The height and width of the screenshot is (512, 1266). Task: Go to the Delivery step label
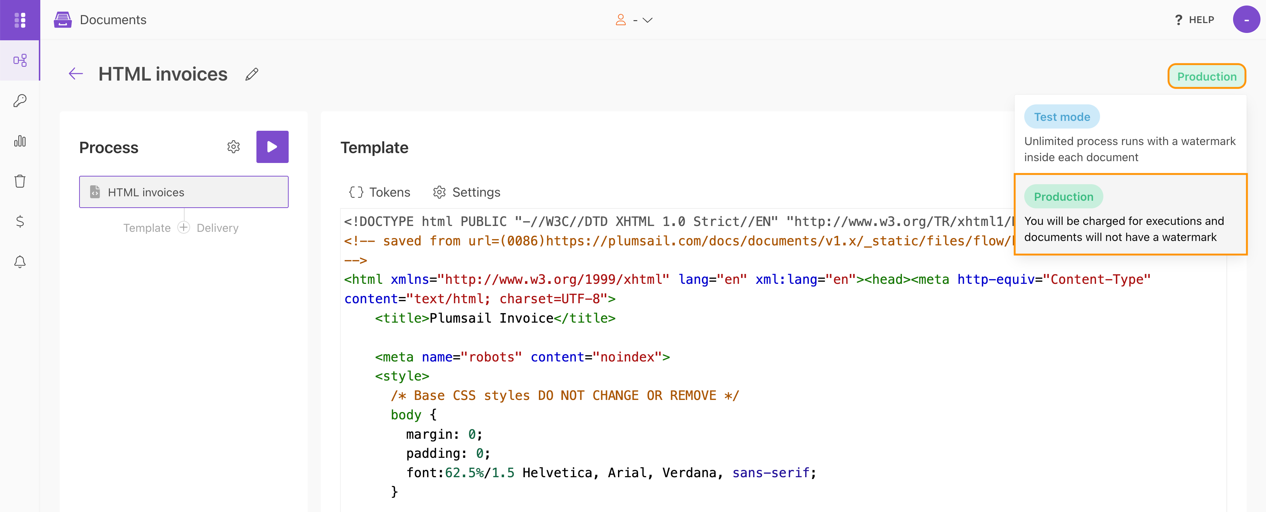coord(217,228)
